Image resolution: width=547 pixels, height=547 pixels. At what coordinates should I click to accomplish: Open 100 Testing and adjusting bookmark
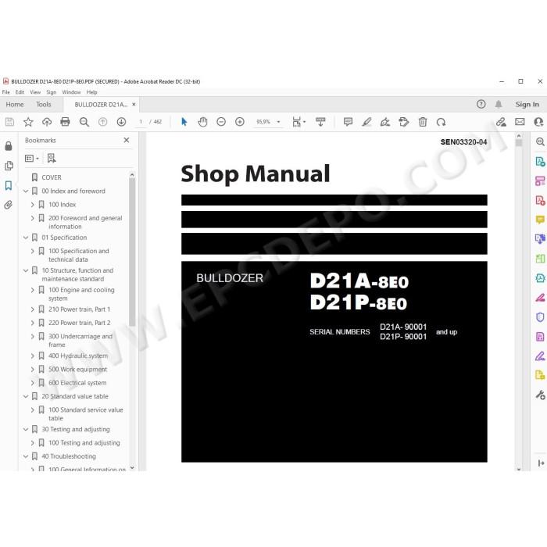[84, 443]
